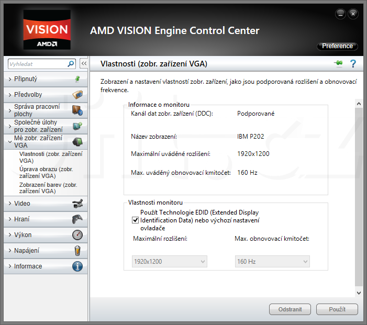
Task: Open help with the question mark icon
Action: [x=353, y=63]
